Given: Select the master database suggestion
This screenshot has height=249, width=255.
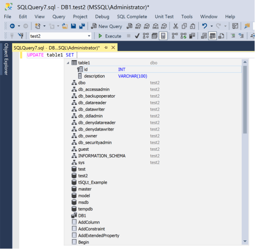Looking at the screenshot, I should click(x=153, y=189).
